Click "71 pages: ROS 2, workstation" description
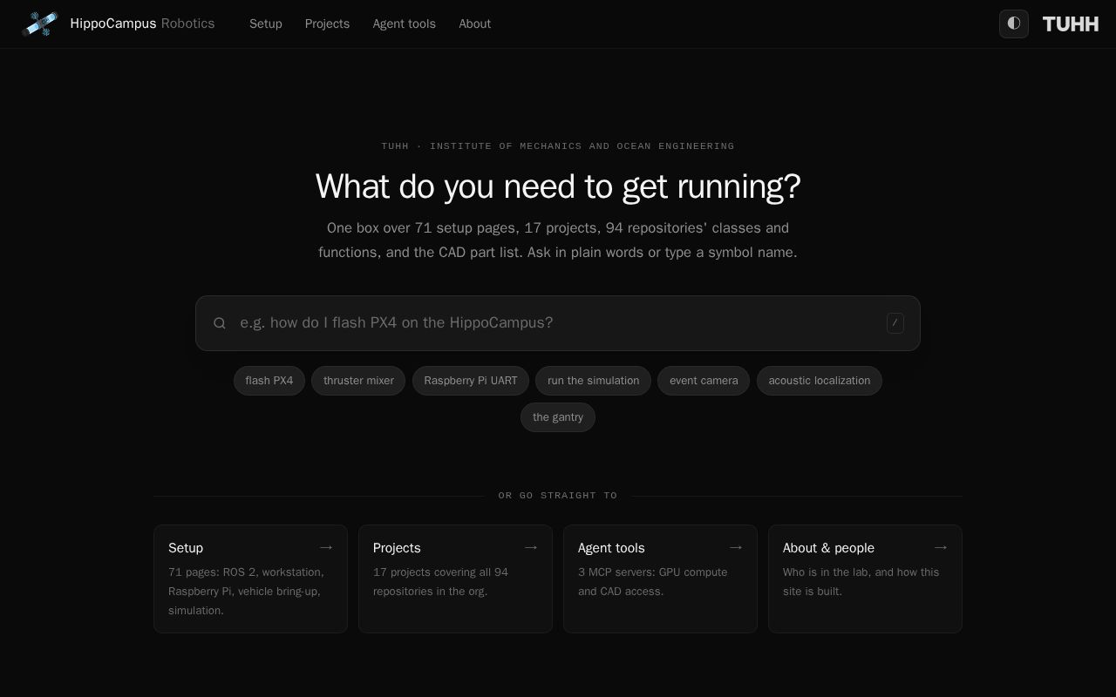Viewport: 1116px width, 697px height. [x=246, y=572]
